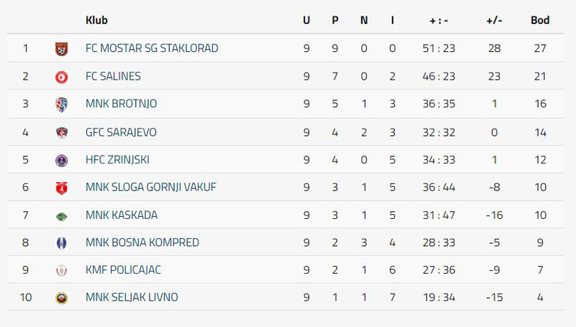
Task: Click the MNK Seljak Livno crest
Action: pyautogui.click(x=61, y=298)
